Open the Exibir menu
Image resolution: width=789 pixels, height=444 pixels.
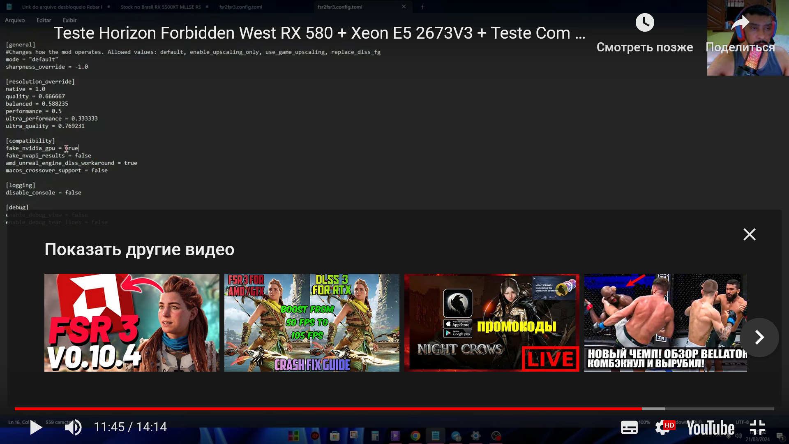point(69,20)
